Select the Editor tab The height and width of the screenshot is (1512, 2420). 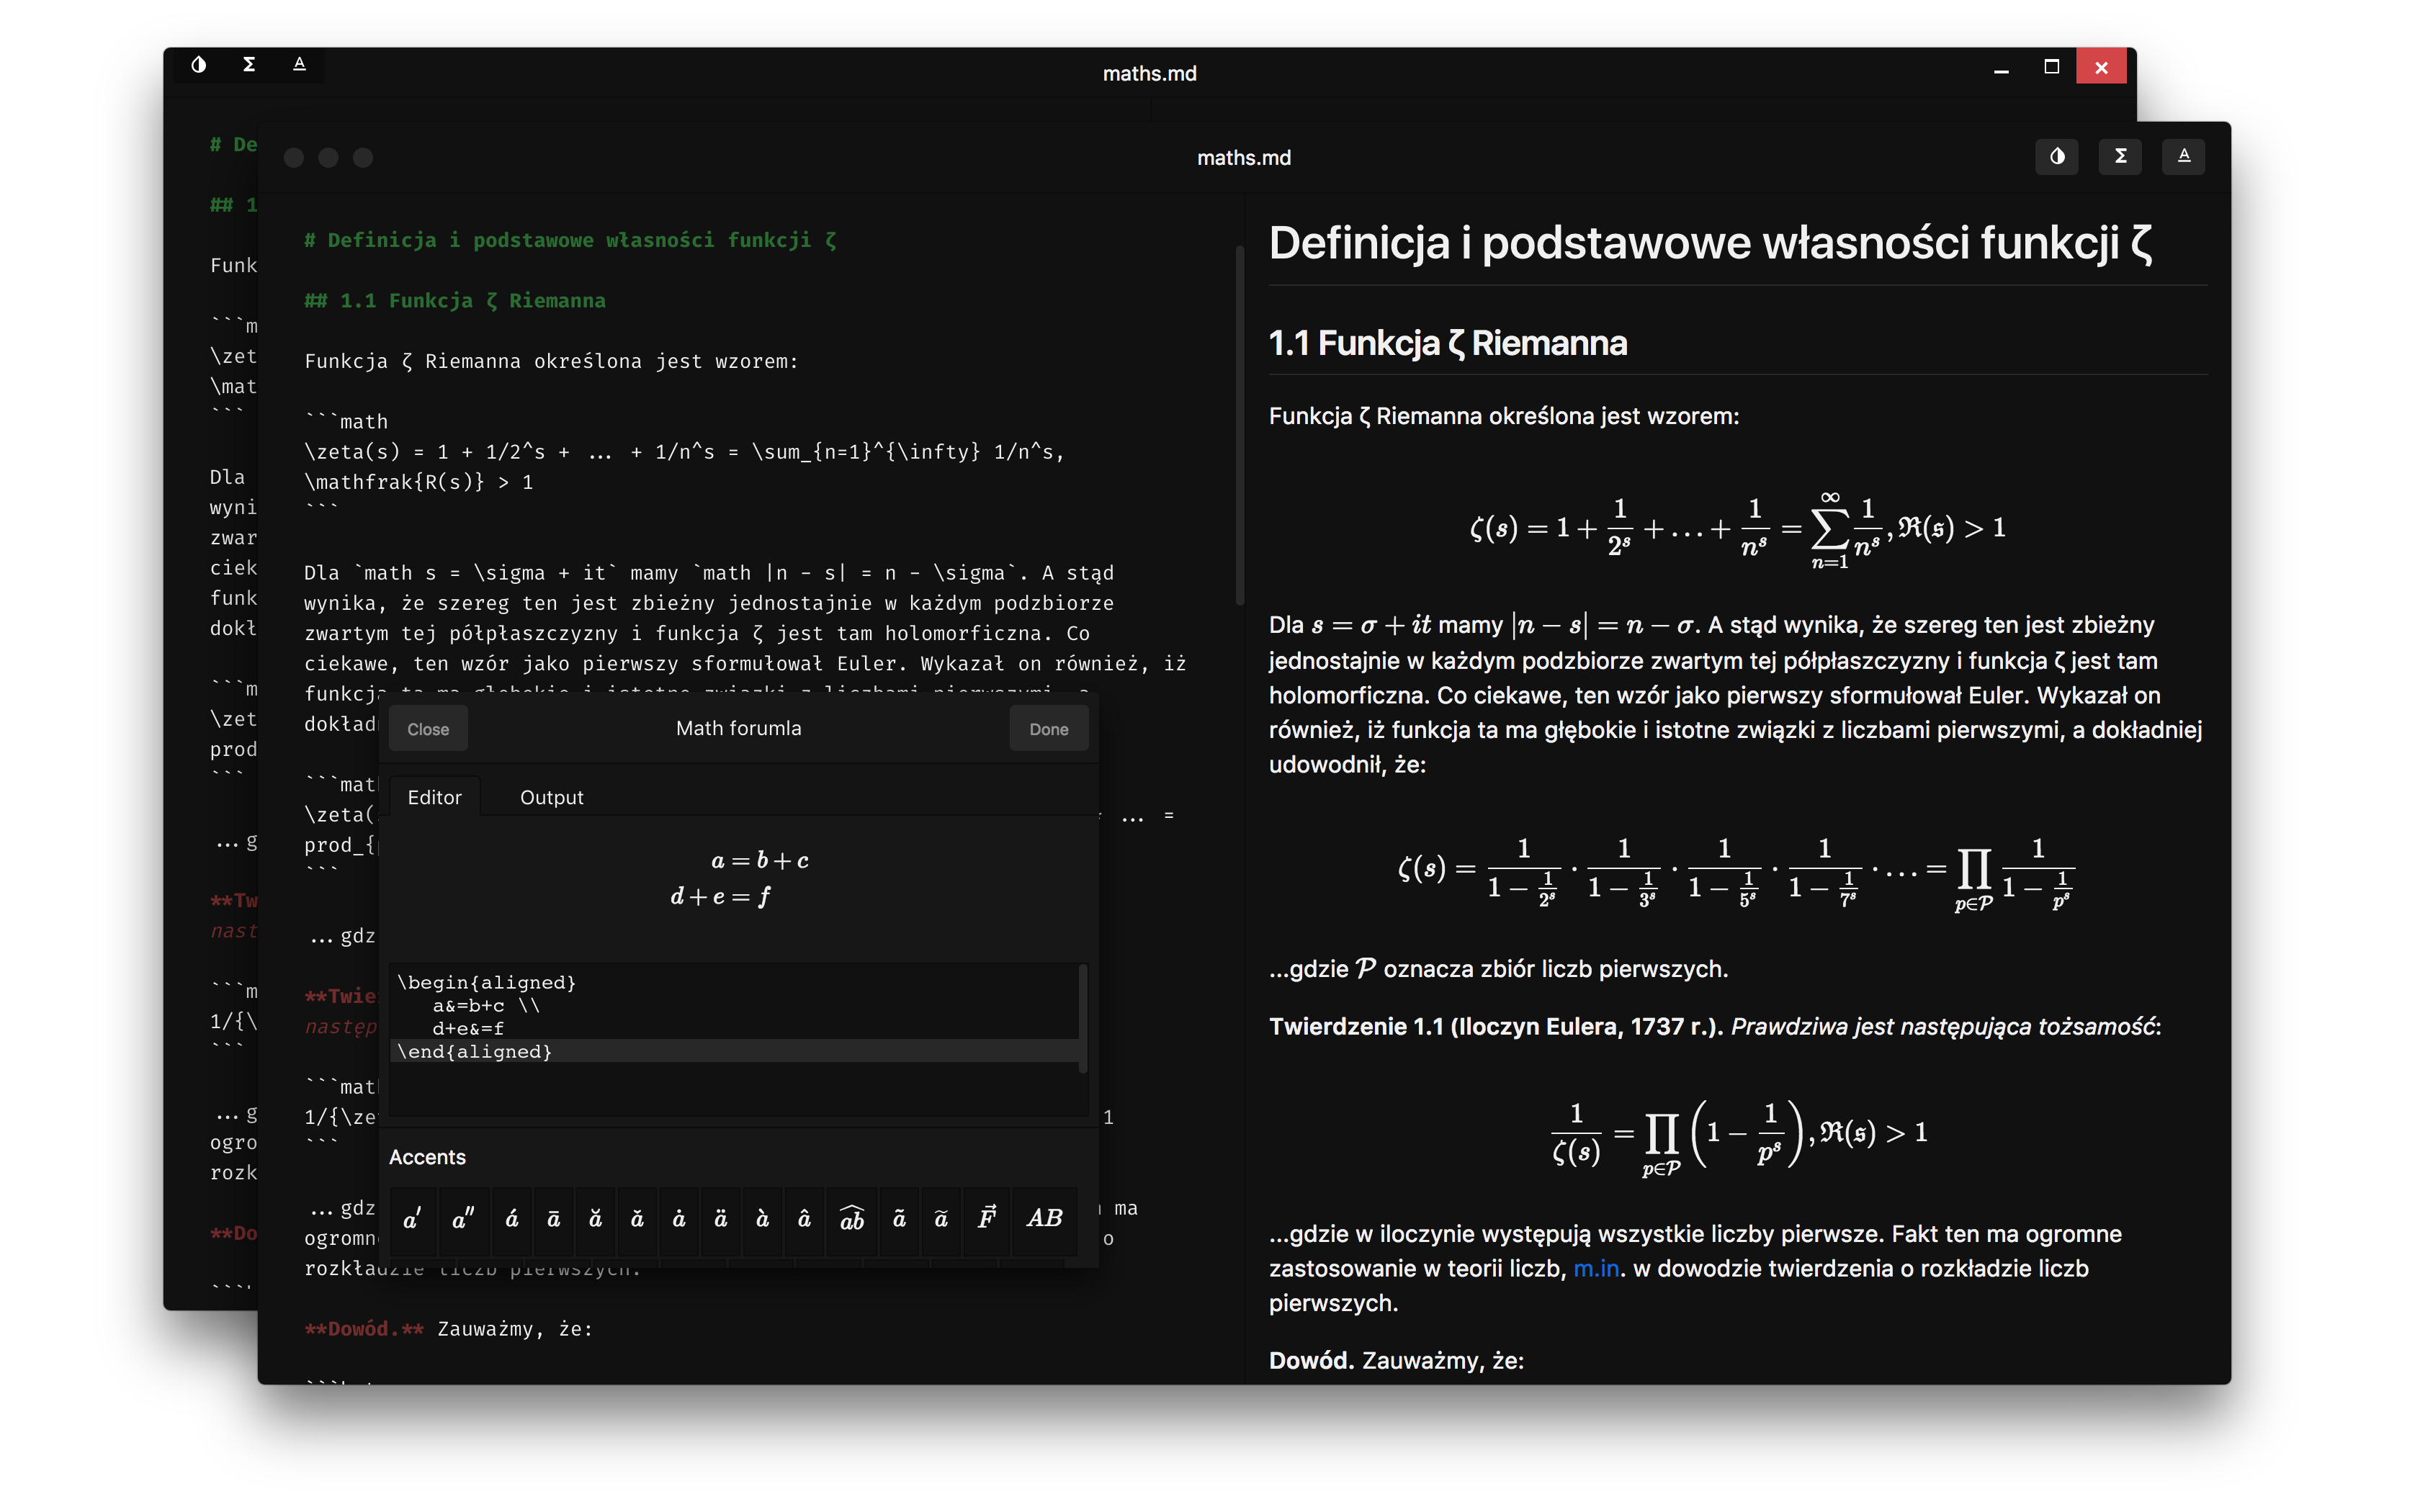[434, 797]
